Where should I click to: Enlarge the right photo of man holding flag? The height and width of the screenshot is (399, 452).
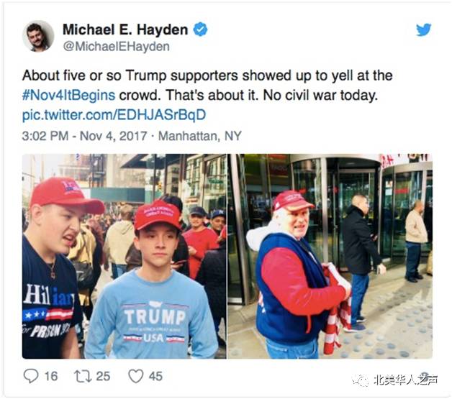(330, 256)
